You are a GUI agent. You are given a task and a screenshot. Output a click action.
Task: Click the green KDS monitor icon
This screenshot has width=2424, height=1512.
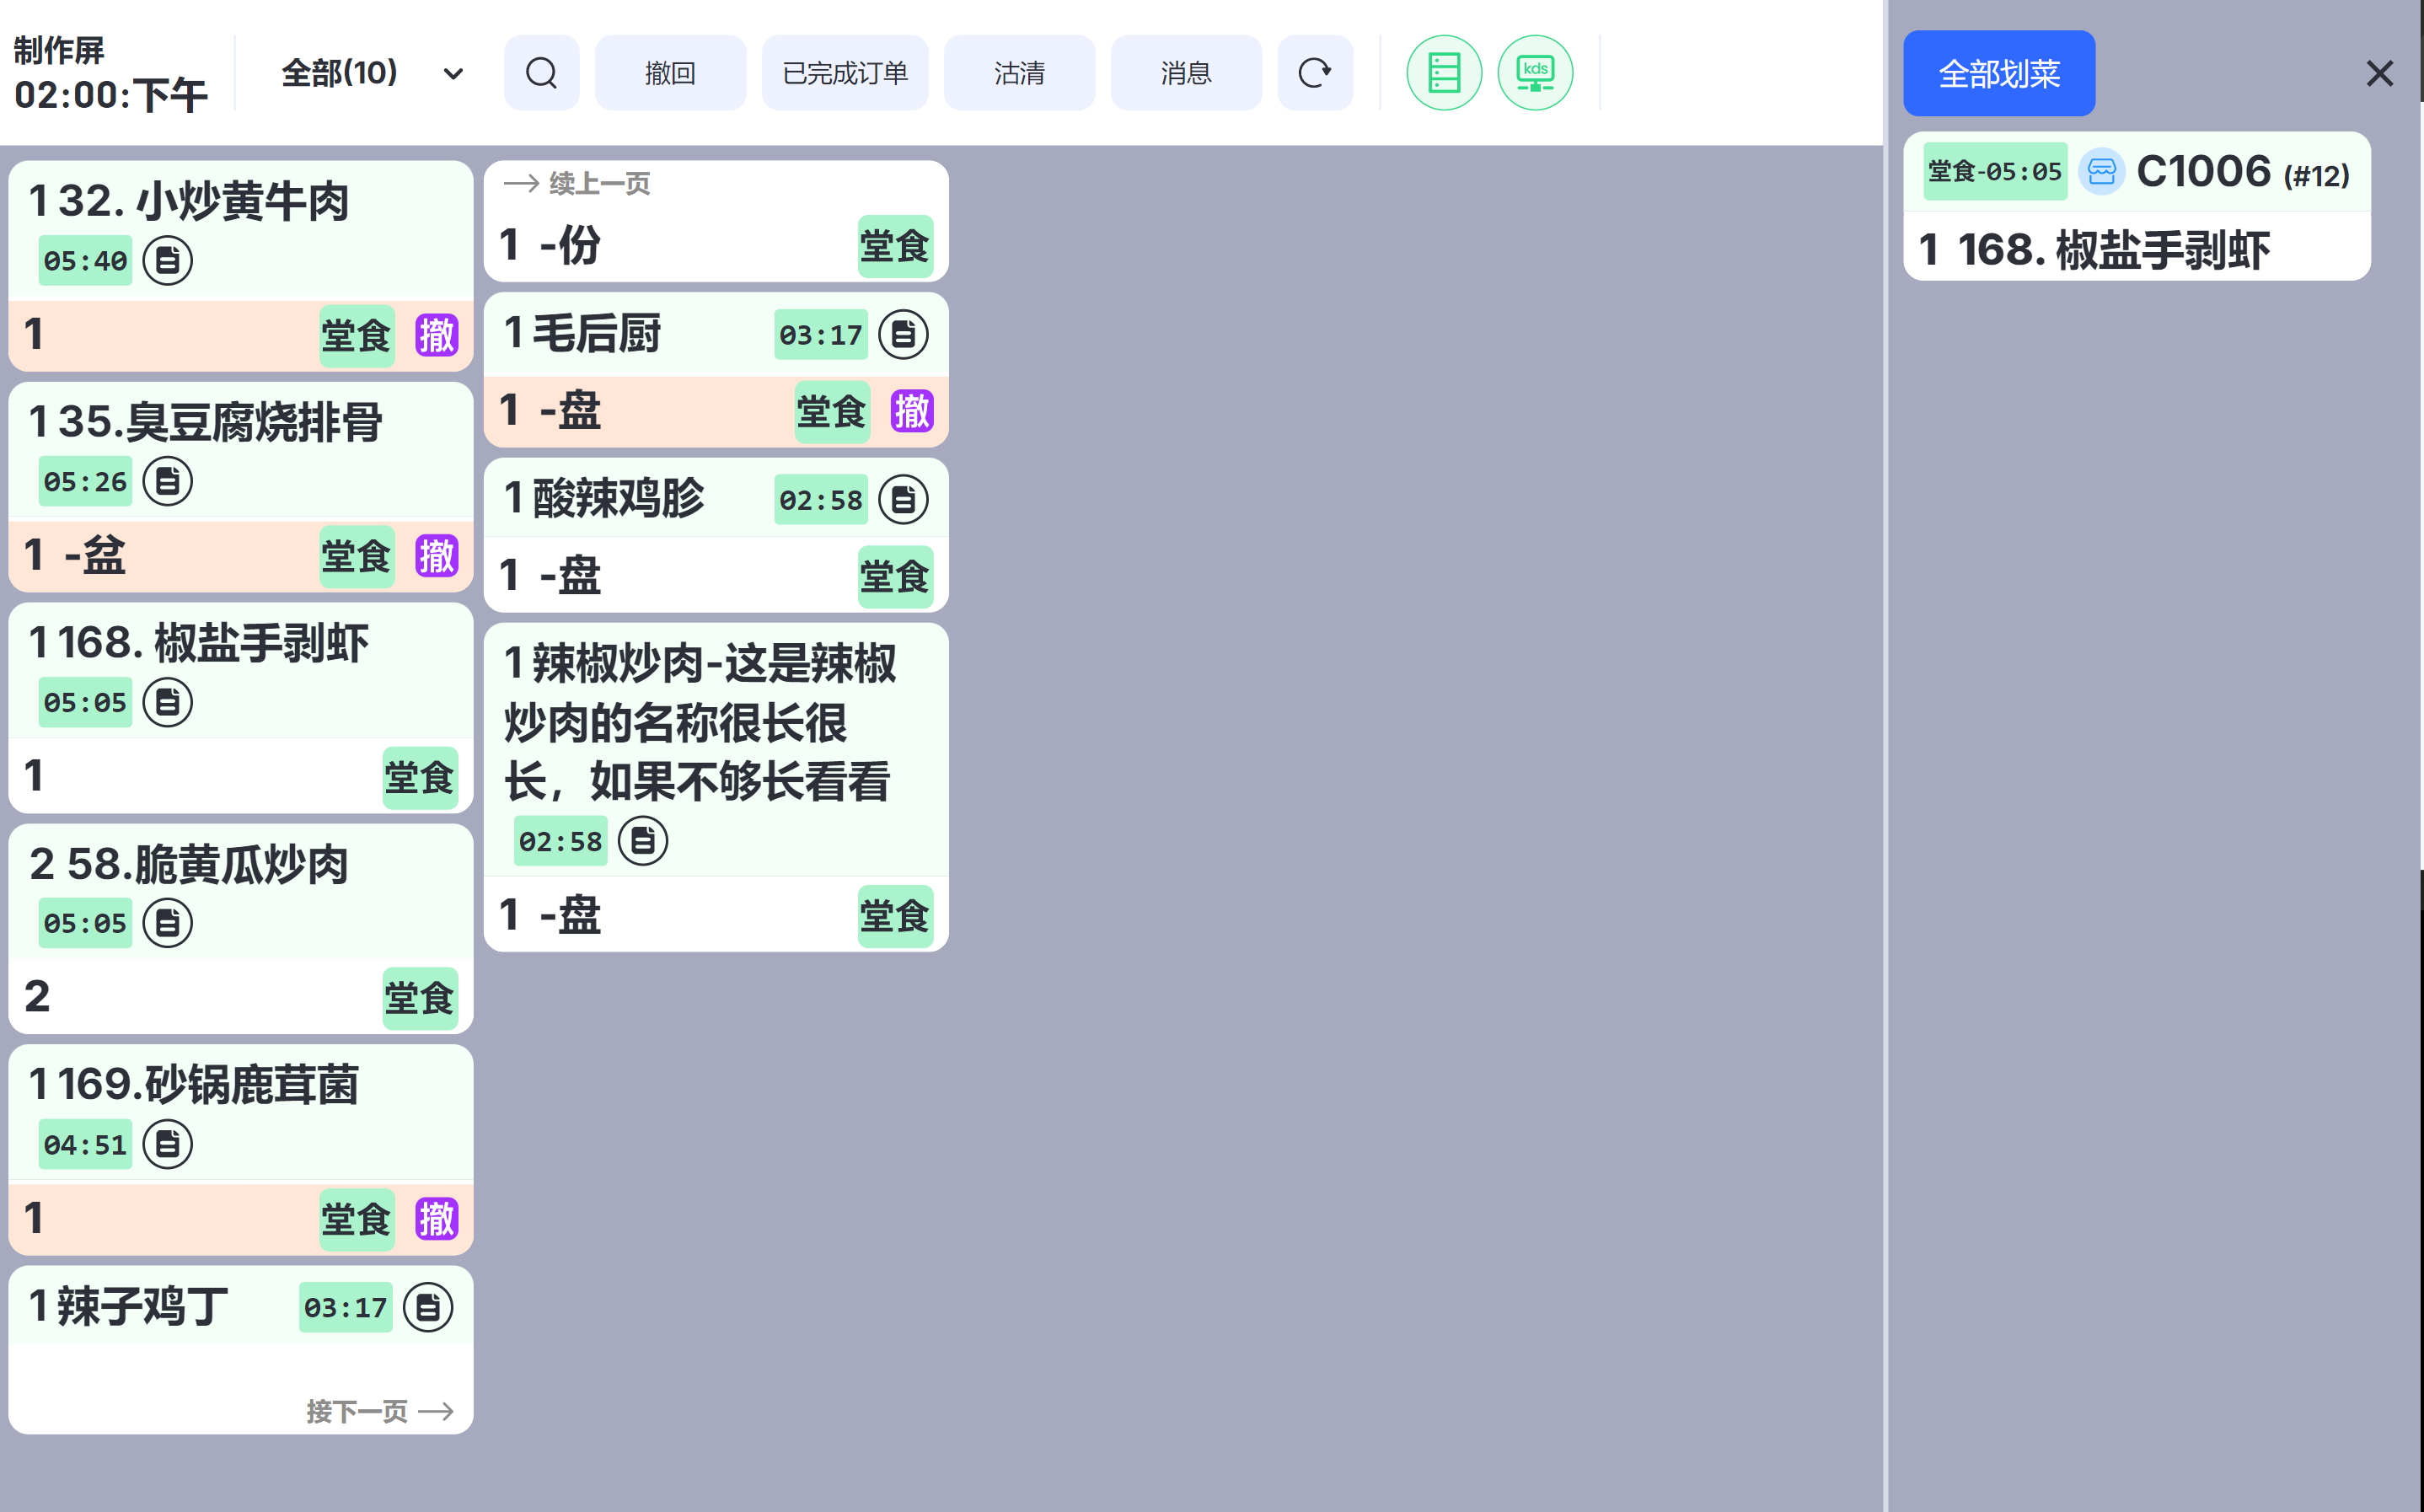click(1534, 73)
